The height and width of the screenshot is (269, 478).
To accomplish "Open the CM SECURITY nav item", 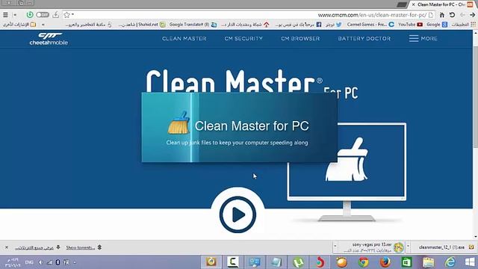I will [243, 38].
